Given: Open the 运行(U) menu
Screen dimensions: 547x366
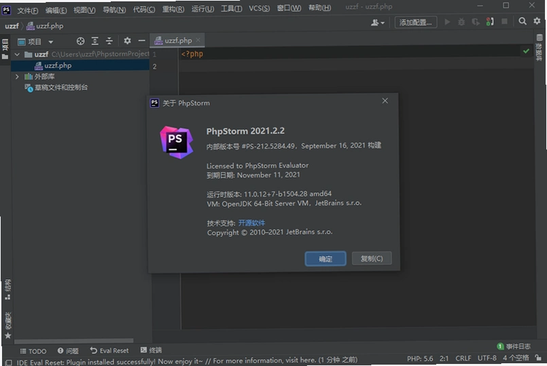Looking at the screenshot, I should click(x=202, y=8).
